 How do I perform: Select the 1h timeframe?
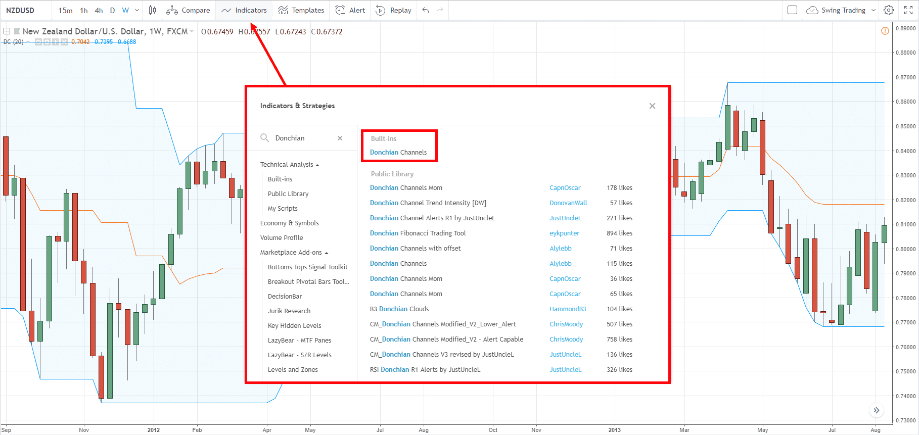[84, 10]
